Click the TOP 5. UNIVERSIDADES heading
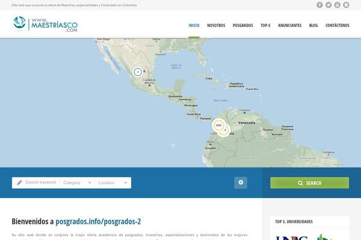Viewport: 361px width, 240px height. [x=294, y=221]
